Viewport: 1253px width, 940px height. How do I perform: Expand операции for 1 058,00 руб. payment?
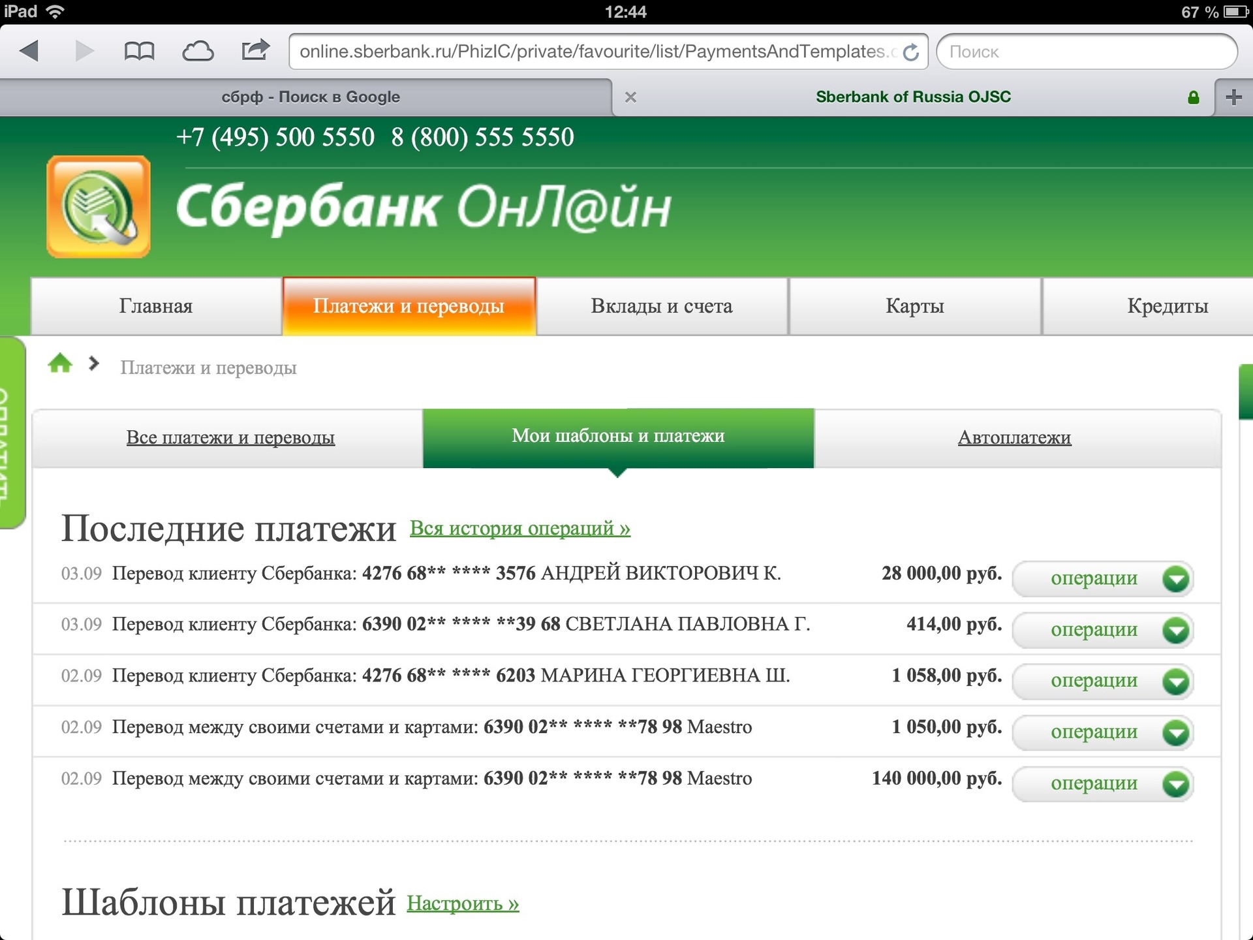click(1103, 681)
